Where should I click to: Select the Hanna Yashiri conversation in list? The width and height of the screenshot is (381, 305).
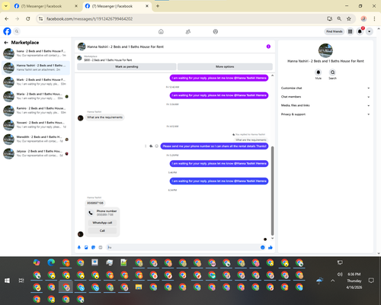click(36, 68)
